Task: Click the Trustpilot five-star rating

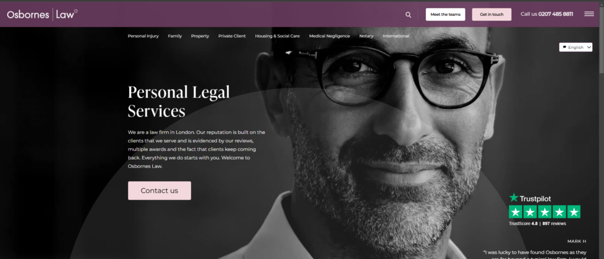Action: [x=544, y=212]
